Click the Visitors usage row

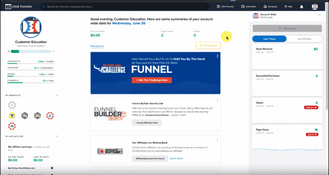tap(31, 68)
